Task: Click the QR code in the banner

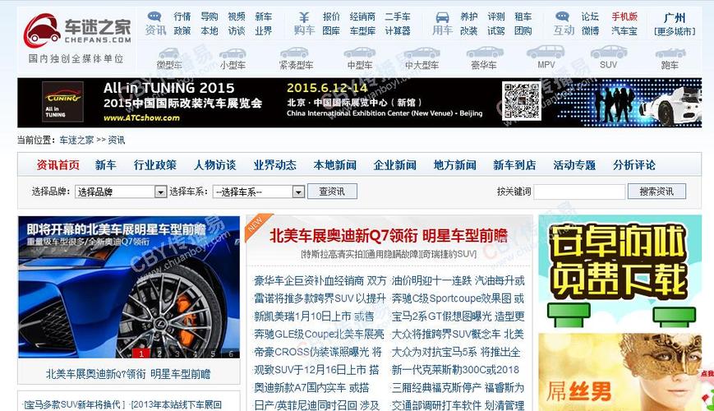Action: tap(522, 101)
